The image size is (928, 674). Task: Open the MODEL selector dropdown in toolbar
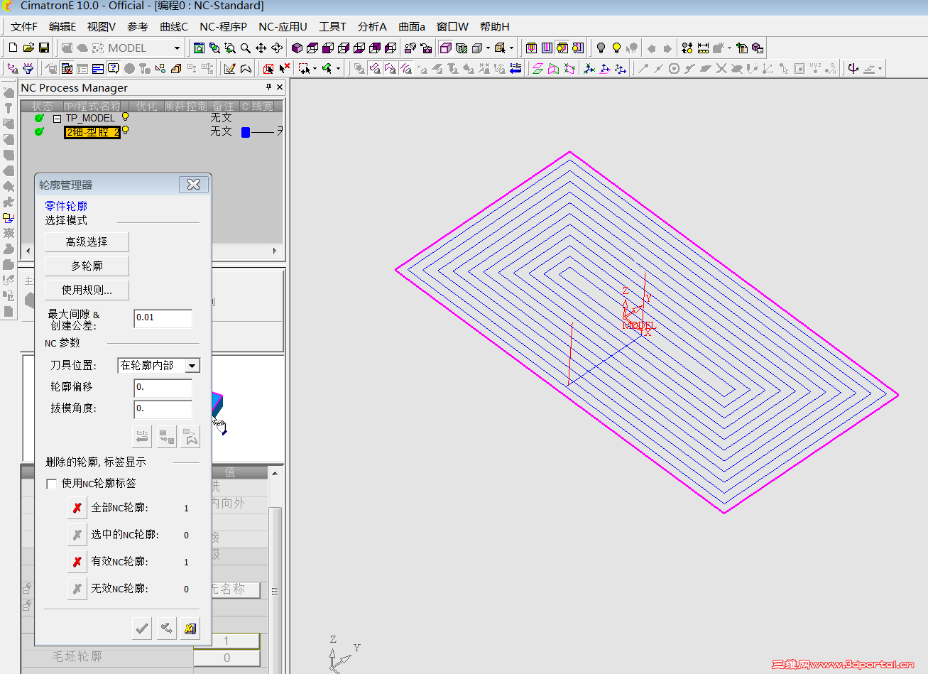(177, 48)
